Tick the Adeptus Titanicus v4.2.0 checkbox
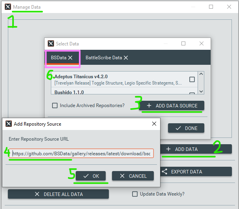This screenshot has width=239, height=209. (192, 79)
